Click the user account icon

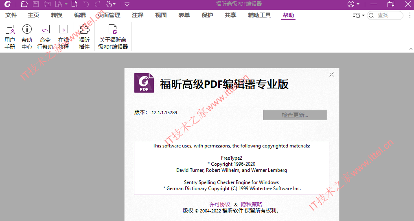350,4
